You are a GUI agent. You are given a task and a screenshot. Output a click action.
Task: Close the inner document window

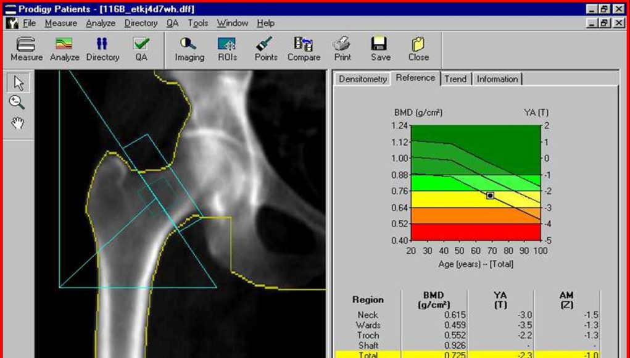(619, 23)
